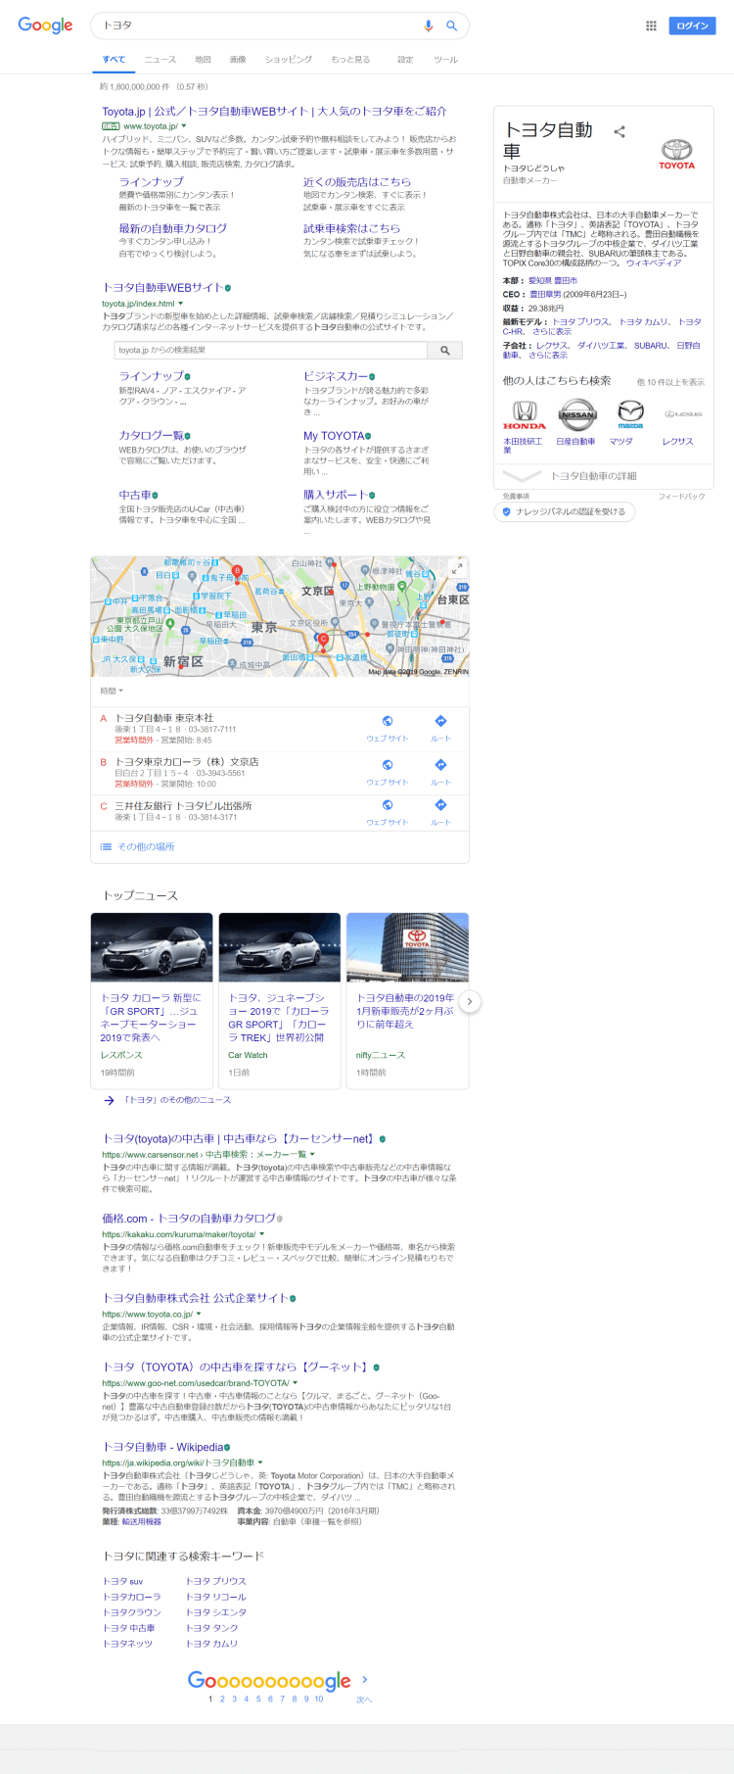Viewport: 734px width, 1774px height.
Task: Open the トヨタ自動車WEBサイト result link
Action: [x=162, y=287]
